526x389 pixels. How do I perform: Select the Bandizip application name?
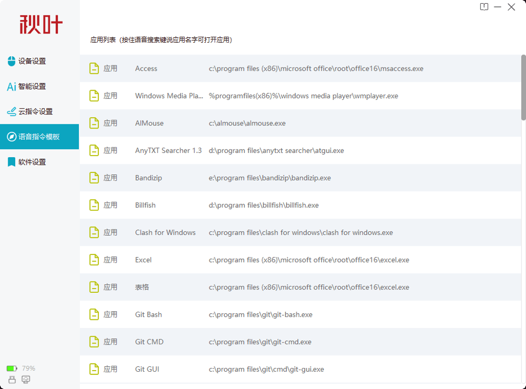[x=149, y=178]
